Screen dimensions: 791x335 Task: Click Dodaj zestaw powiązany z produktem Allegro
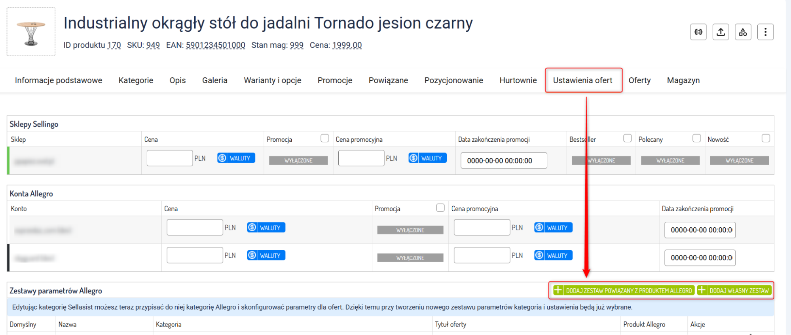click(x=624, y=290)
